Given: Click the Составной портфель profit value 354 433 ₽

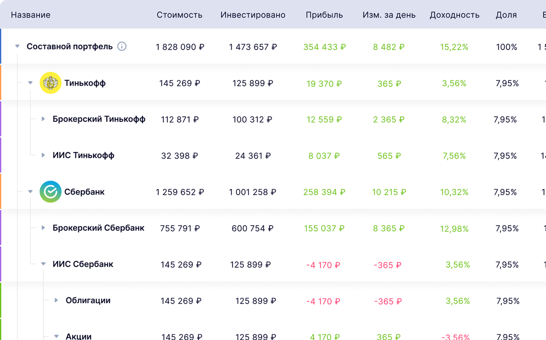Looking at the screenshot, I should (324, 47).
